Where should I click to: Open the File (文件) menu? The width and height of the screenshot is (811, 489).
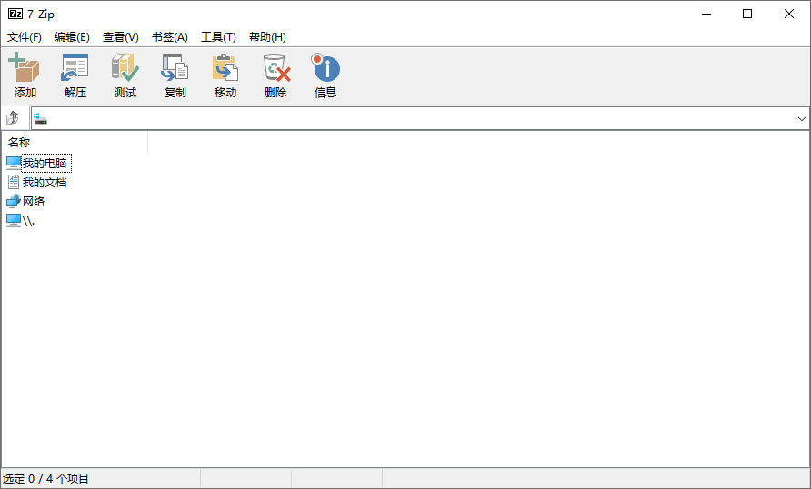point(25,37)
